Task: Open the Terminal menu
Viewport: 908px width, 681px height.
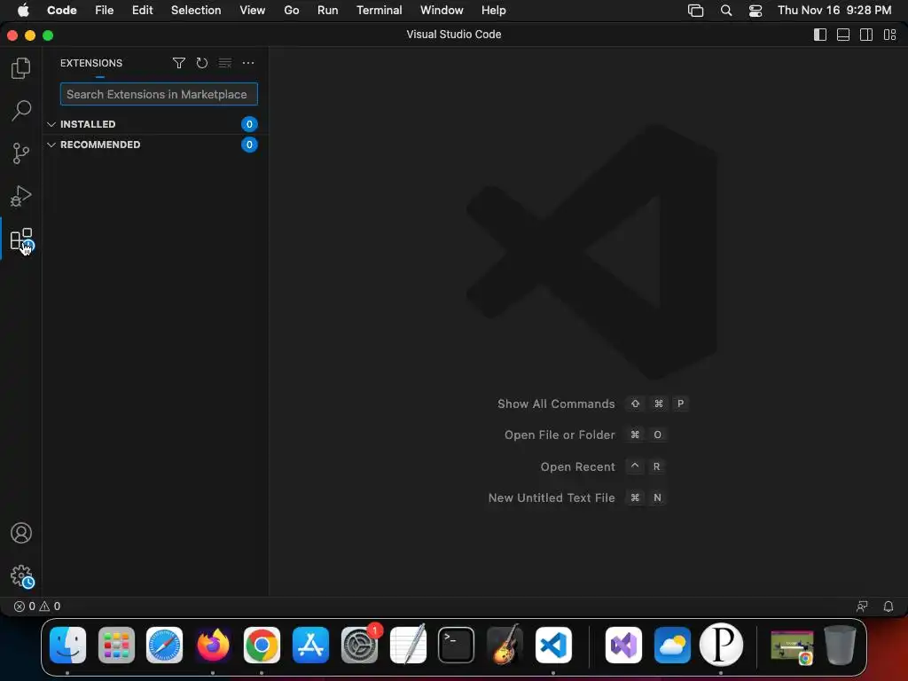Action: (380, 10)
